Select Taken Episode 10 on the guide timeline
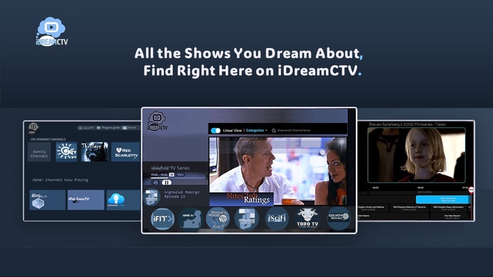 pos(442,199)
